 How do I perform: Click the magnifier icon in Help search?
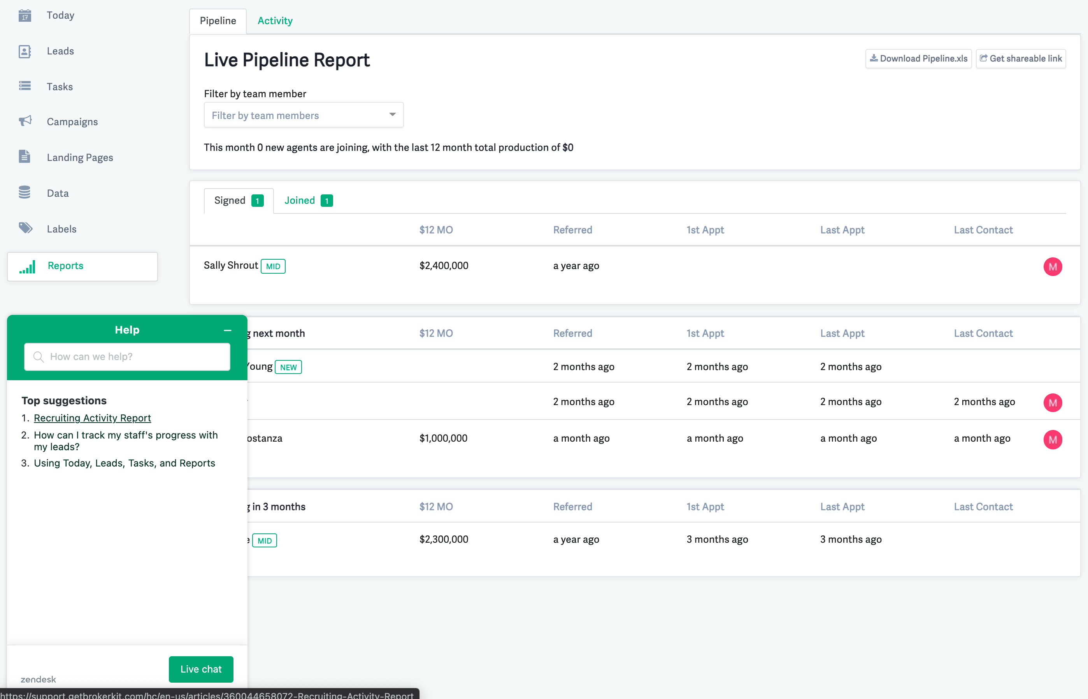[x=39, y=357]
